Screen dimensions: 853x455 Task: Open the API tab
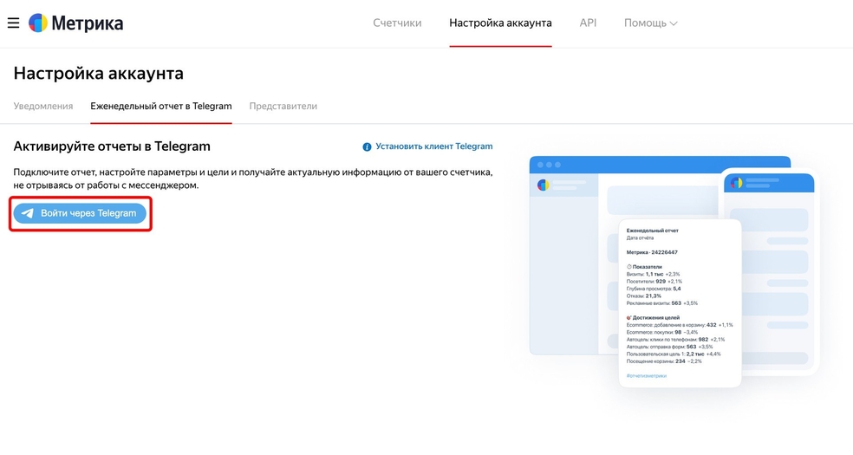click(588, 23)
